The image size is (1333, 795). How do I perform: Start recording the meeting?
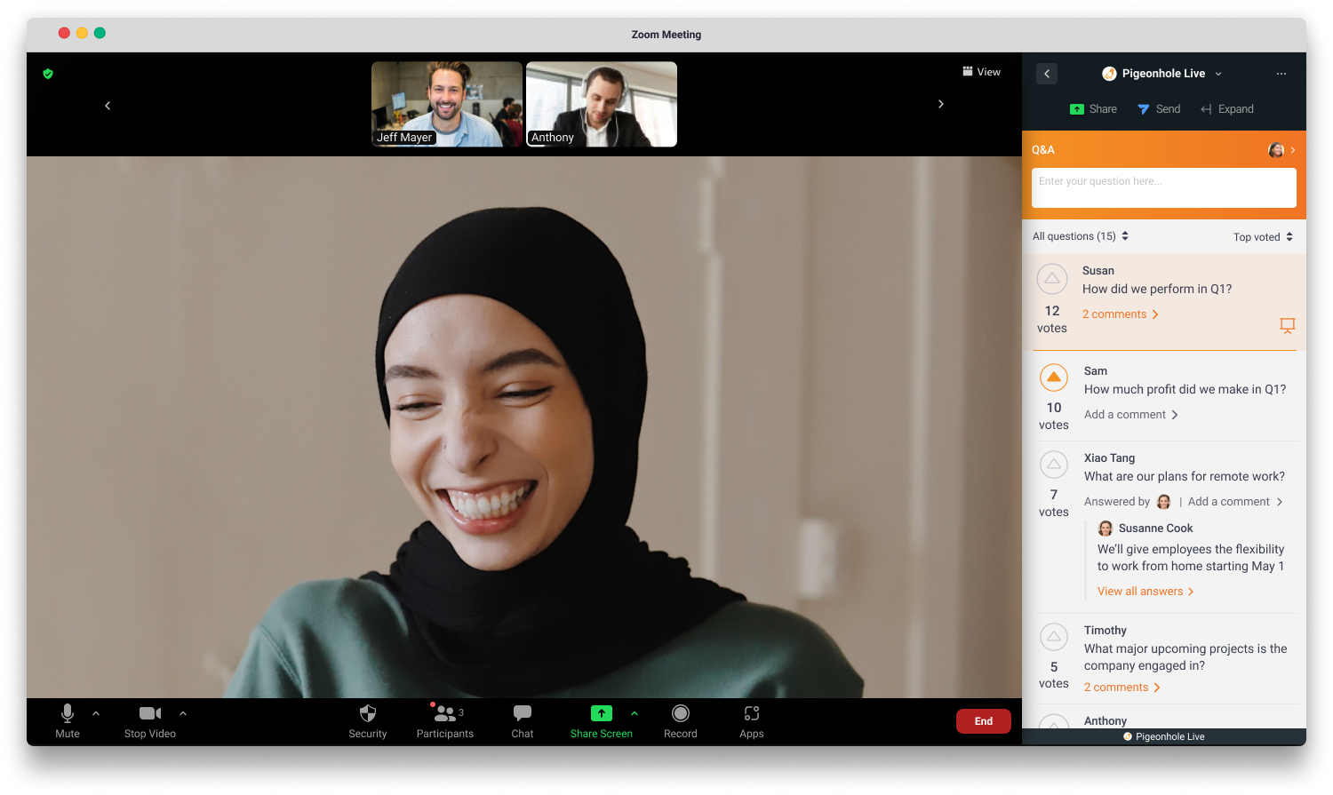click(681, 720)
